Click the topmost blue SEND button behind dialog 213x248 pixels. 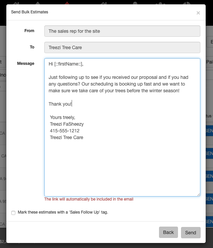[209, 130]
